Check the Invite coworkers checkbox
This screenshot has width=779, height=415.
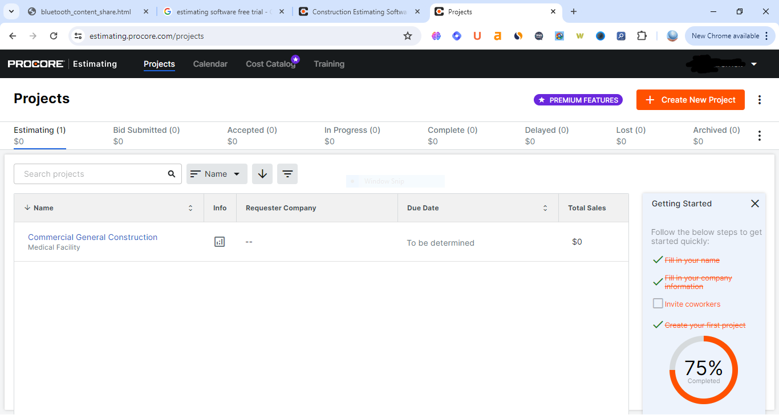pos(658,304)
